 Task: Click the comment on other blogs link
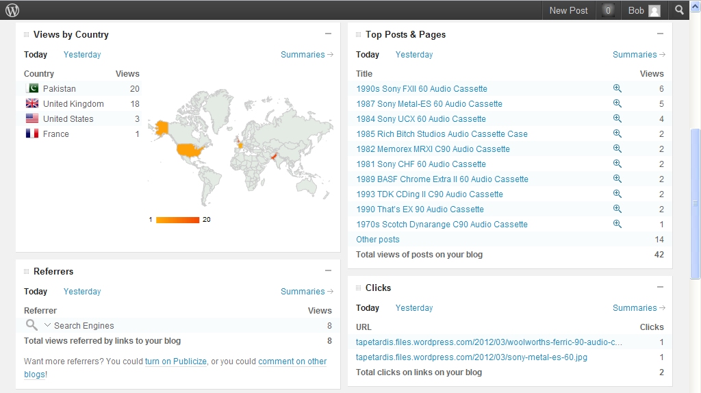click(292, 362)
